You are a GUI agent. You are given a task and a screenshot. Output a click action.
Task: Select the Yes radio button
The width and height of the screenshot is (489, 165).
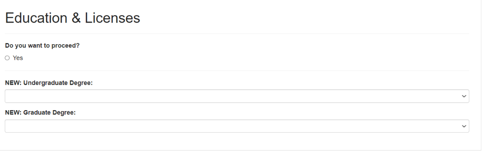pyautogui.click(x=7, y=58)
